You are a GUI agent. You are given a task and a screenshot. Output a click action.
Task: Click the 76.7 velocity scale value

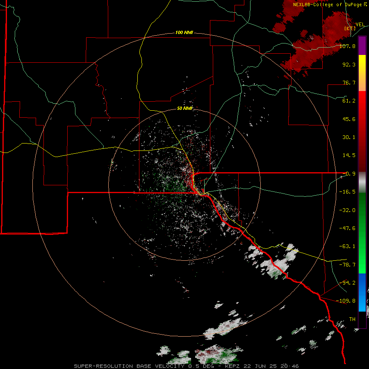click(349, 82)
